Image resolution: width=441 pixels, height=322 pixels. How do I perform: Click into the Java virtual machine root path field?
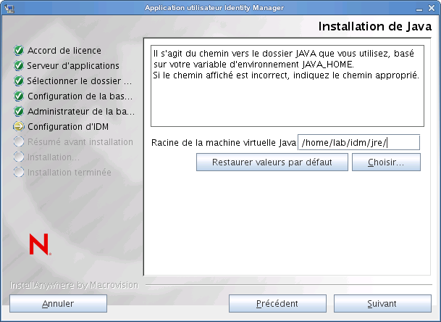tap(359, 143)
